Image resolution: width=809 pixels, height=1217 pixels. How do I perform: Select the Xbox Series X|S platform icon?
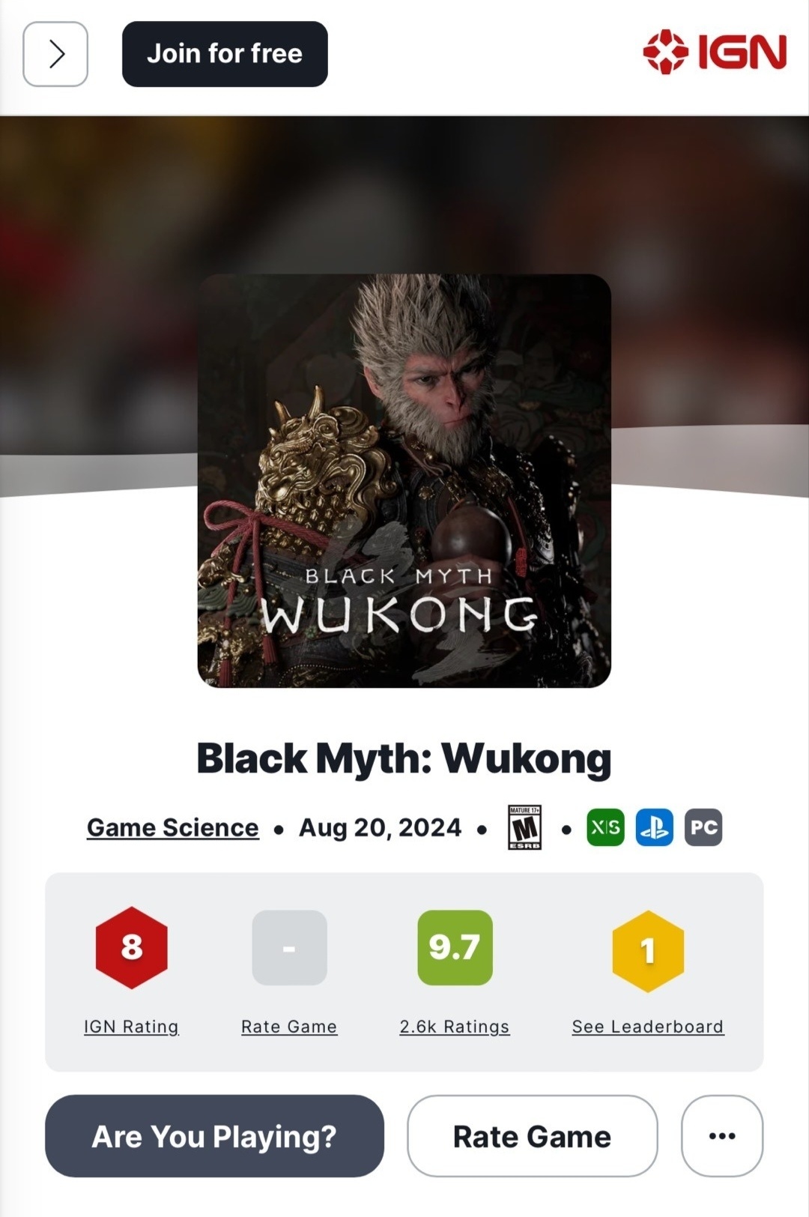pos(605,827)
